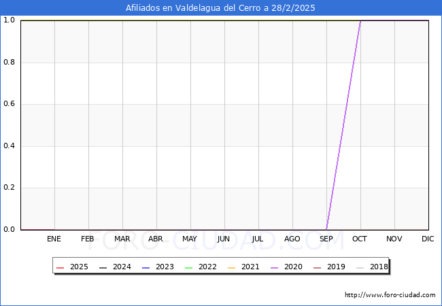Click the purple 2020 legend color marker
442x306 pixels.
275,268
